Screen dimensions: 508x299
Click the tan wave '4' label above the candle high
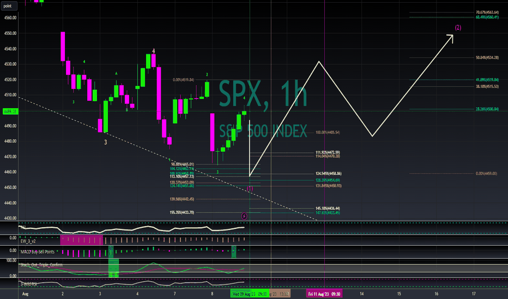[x=154, y=51]
